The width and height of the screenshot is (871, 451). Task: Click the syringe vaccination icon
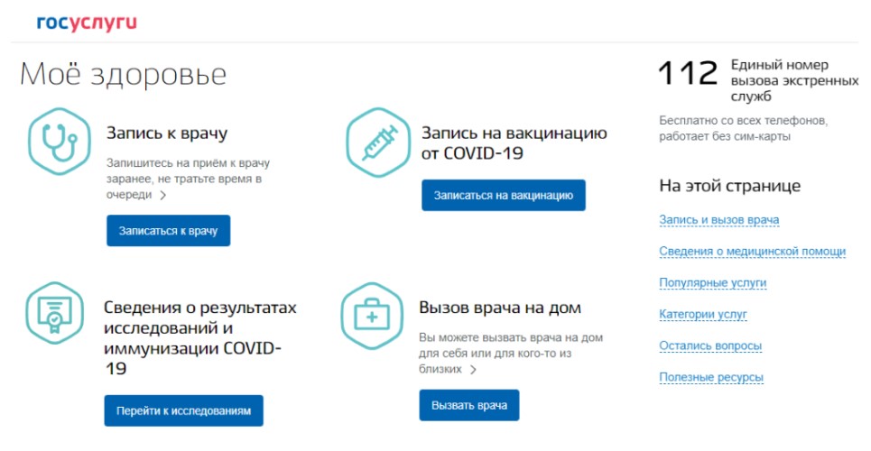click(377, 141)
